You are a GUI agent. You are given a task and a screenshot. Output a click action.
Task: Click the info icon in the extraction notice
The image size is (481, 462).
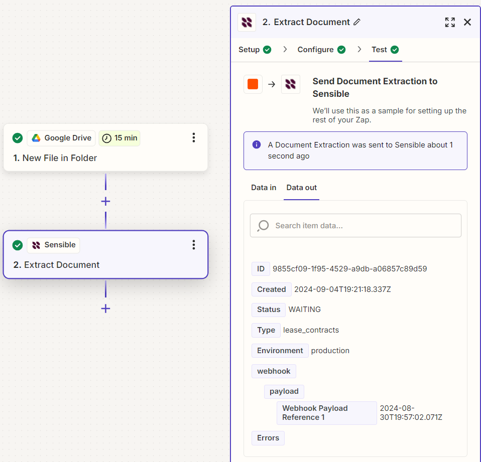coord(257,144)
